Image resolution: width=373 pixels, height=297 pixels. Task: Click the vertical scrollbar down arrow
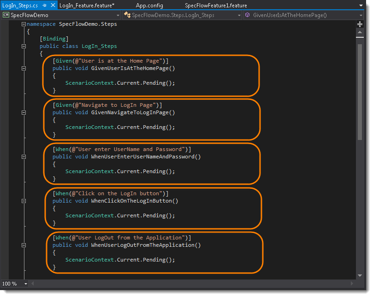tap(360, 276)
